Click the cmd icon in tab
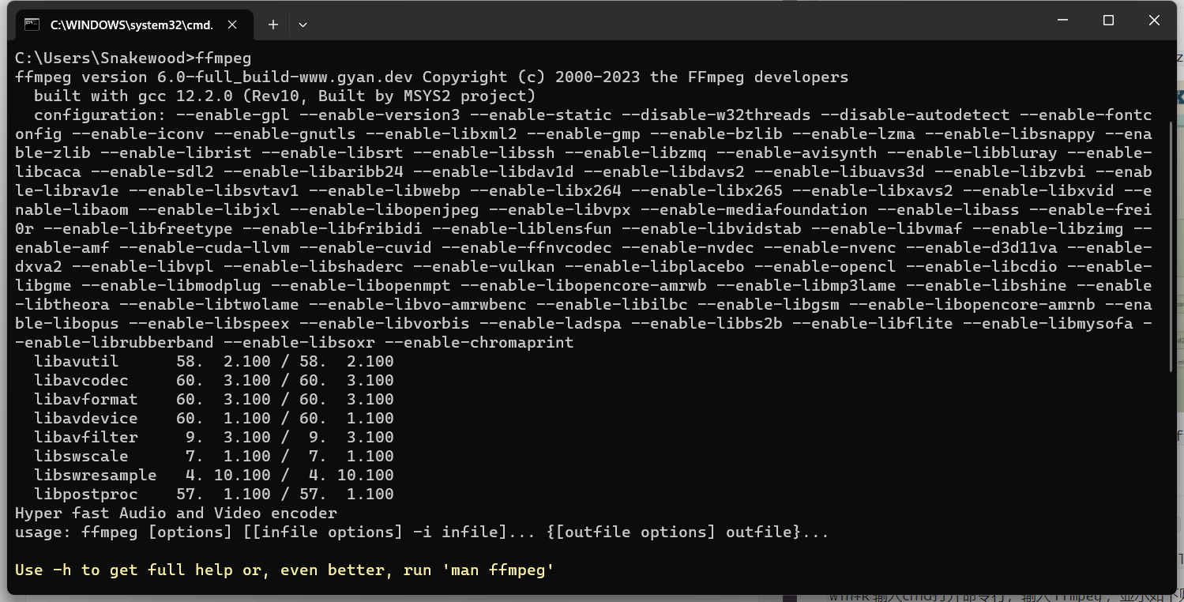The width and height of the screenshot is (1184, 602). [x=32, y=24]
